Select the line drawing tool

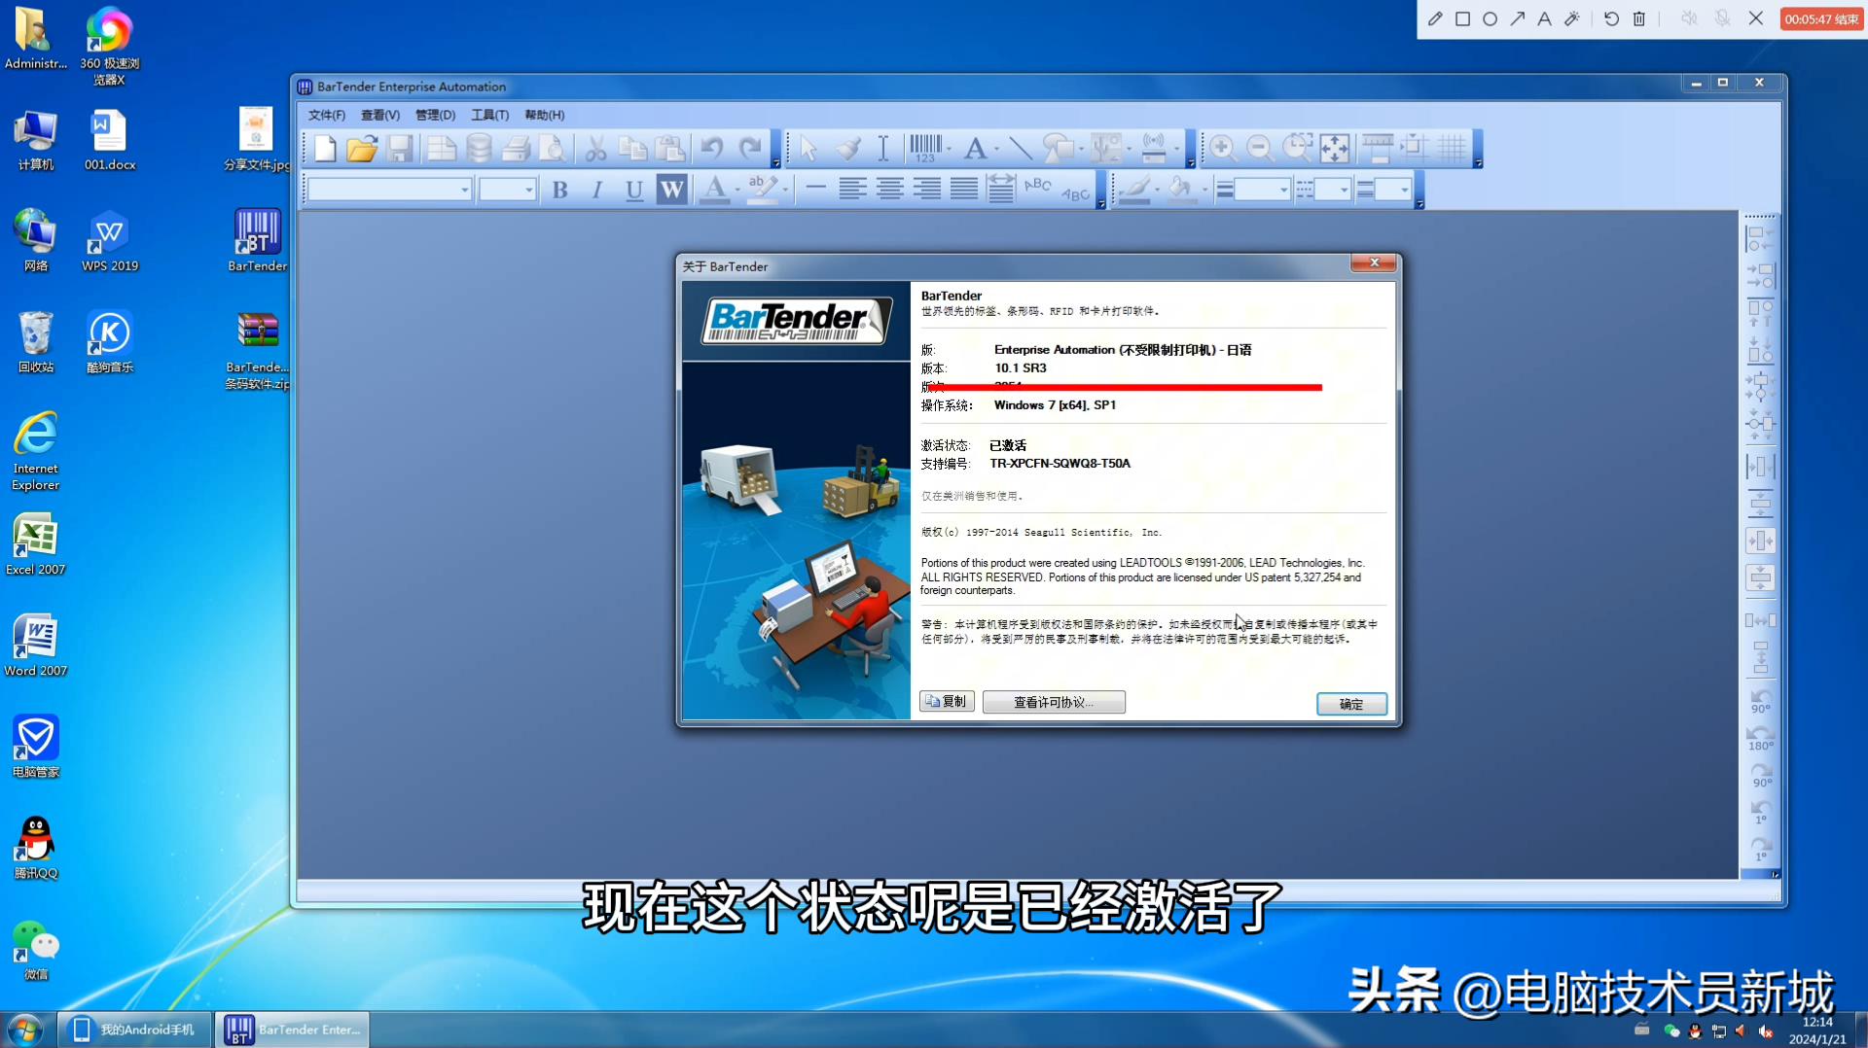[x=1020, y=149]
